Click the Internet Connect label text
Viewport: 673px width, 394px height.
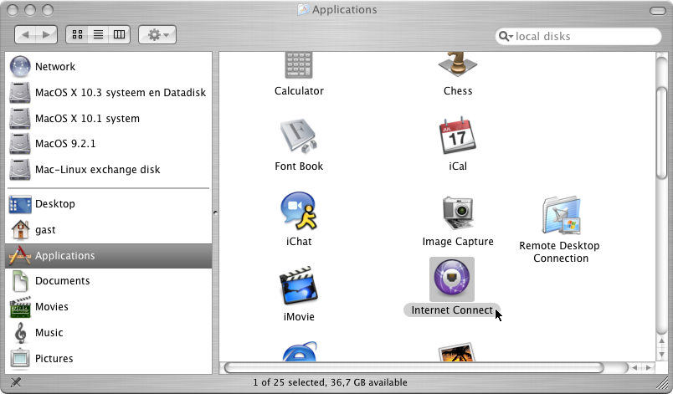pyautogui.click(x=452, y=310)
